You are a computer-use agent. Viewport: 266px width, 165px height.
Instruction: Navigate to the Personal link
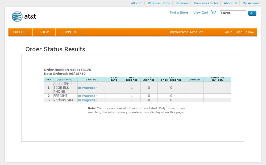[182, 3]
